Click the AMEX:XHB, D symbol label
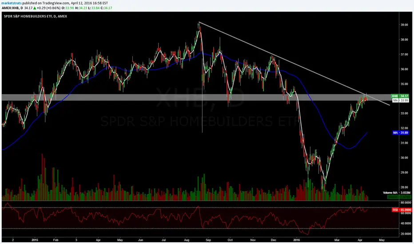The image size is (414, 244). pos(12,8)
